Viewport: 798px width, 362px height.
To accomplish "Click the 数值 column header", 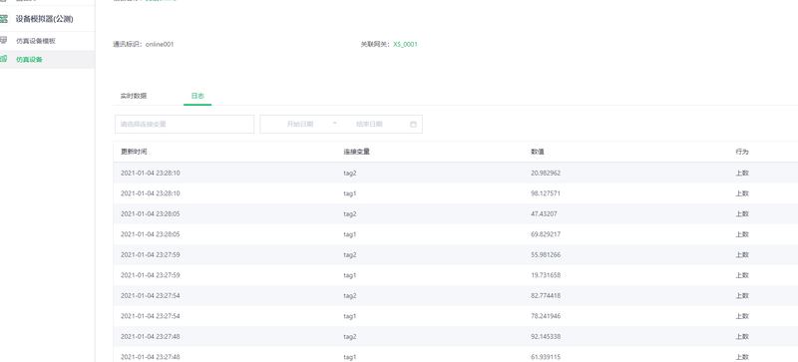I will tap(538, 152).
